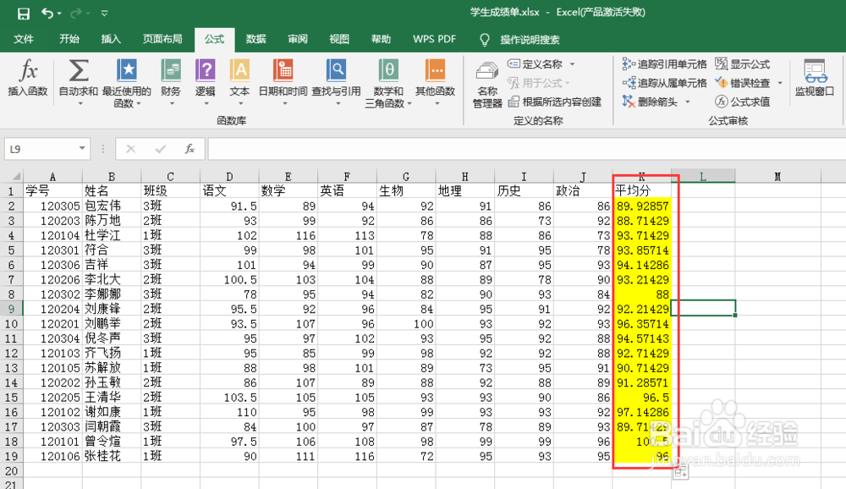Open 查找与引用 functions icon

336,71
